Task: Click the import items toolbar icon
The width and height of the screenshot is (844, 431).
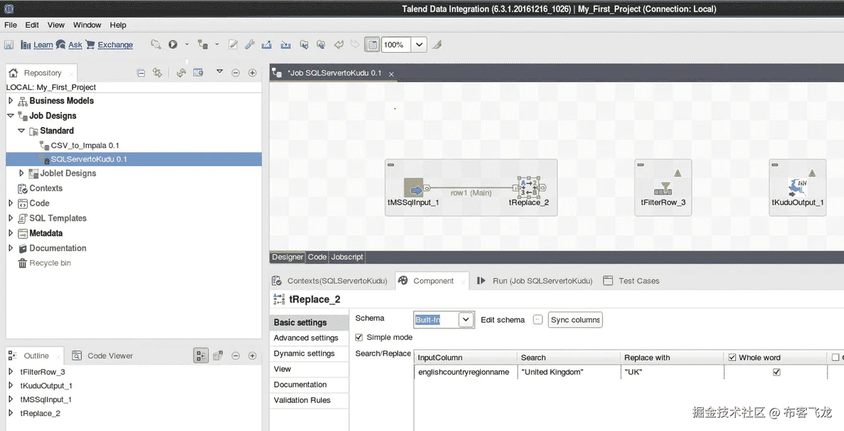Action: (286, 44)
